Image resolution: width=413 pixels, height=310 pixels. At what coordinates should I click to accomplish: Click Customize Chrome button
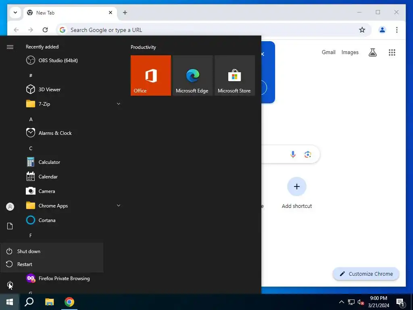point(366,274)
